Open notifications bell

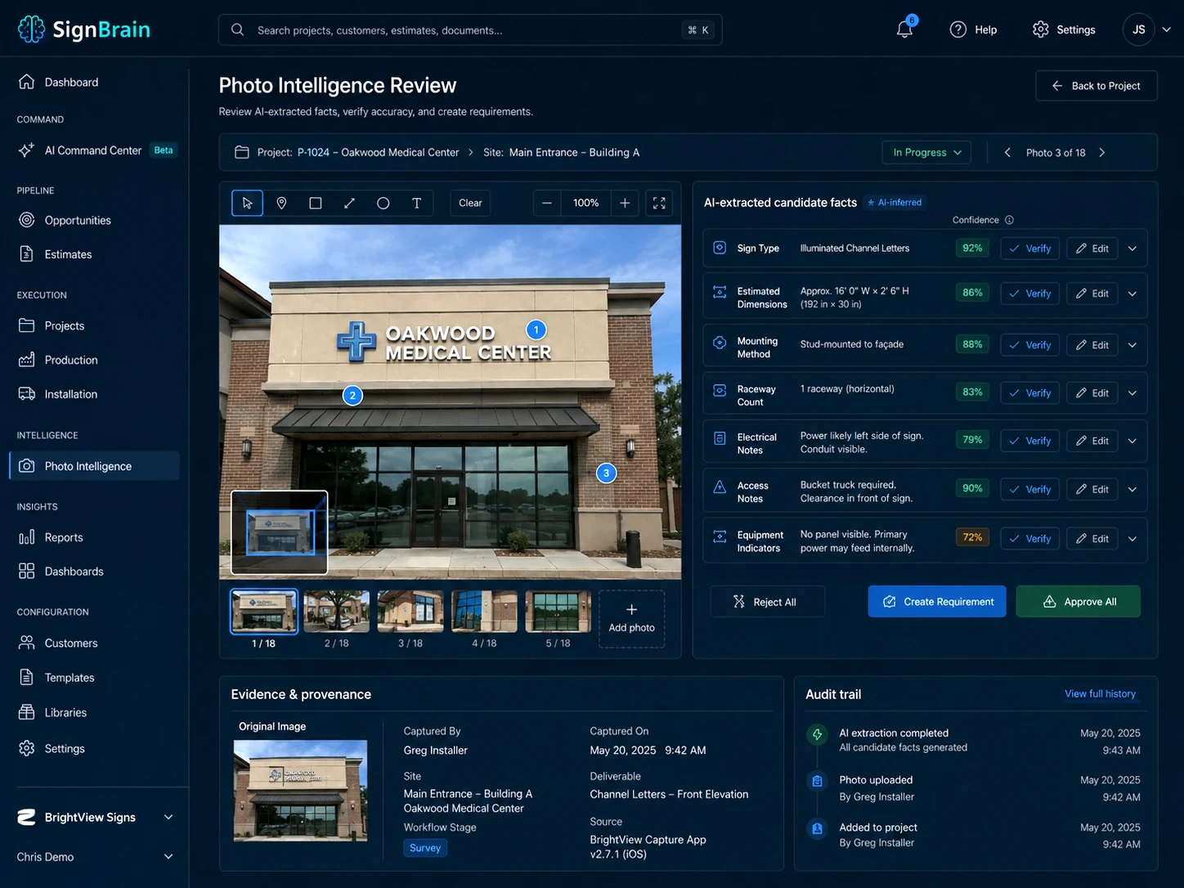[x=904, y=29]
